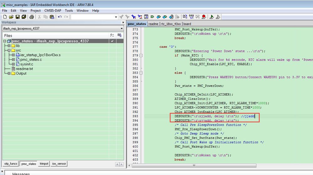313x175 pixels.
Task: Click the Go To line icon
Action: tap(146, 17)
